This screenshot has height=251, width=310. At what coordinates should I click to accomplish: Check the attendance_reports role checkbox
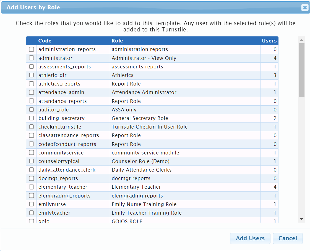(x=32, y=101)
